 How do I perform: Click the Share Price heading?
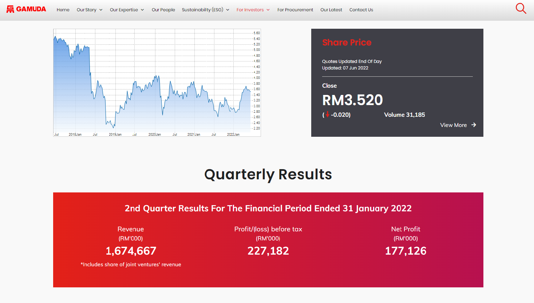click(x=347, y=43)
